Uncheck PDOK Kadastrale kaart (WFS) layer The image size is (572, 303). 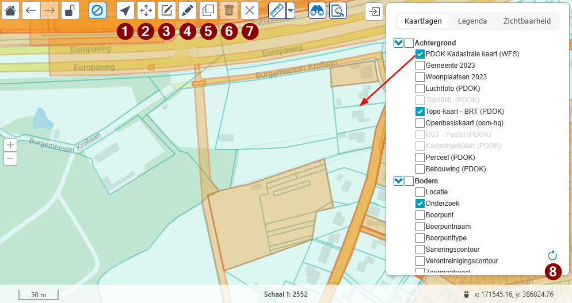click(x=420, y=54)
